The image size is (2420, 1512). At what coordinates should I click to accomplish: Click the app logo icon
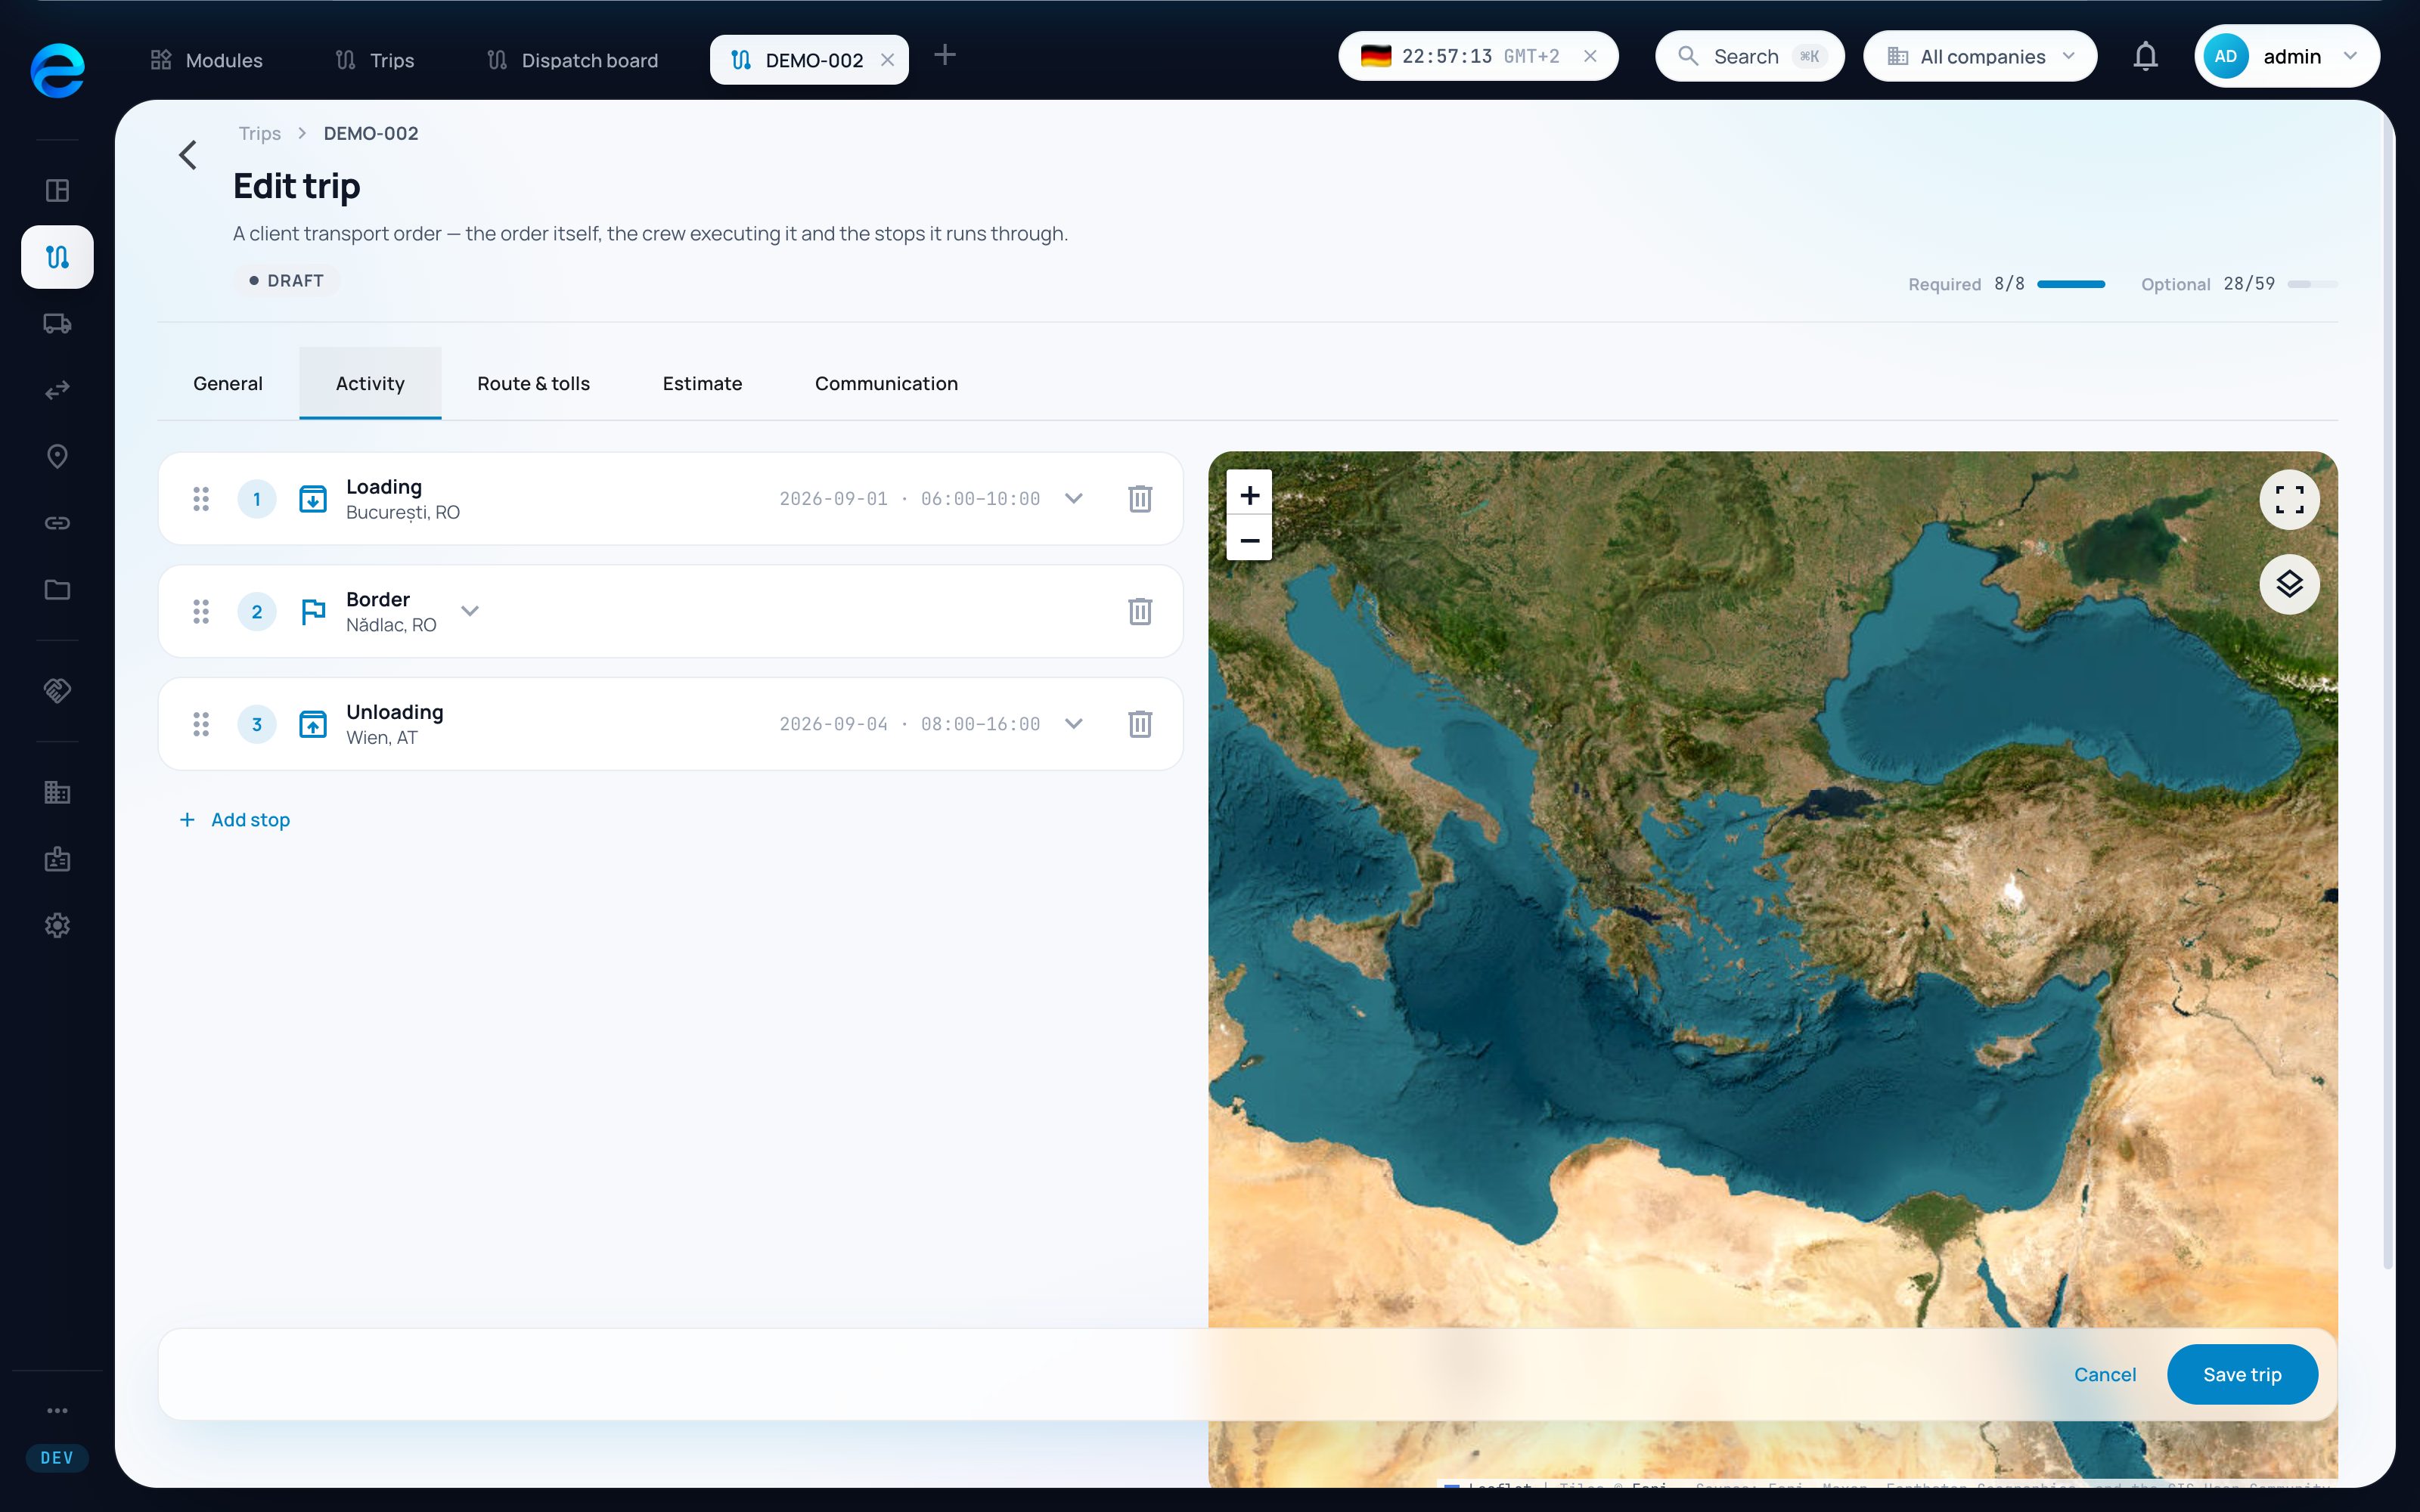click(x=57, y=70)
